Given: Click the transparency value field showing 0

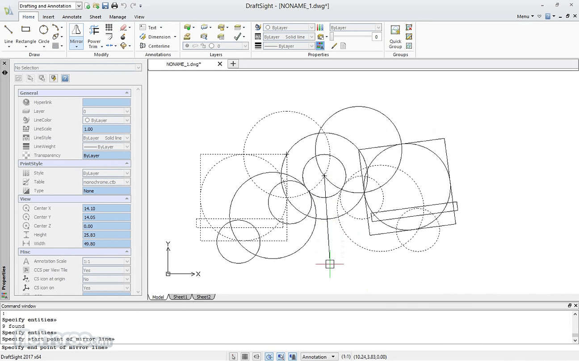Looking at the screenshot, I should [x=377, y=37].
